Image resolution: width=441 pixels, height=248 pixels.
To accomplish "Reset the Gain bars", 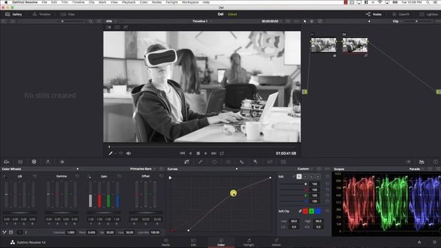I will 119,176.
